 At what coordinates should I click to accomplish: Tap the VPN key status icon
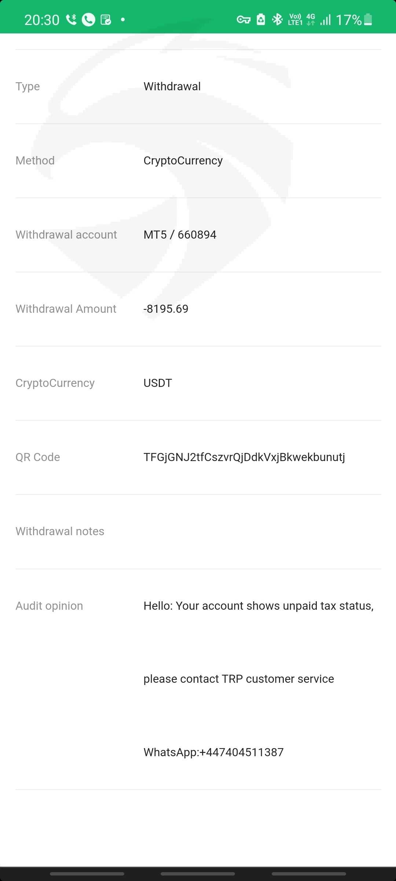pos(243,19)
